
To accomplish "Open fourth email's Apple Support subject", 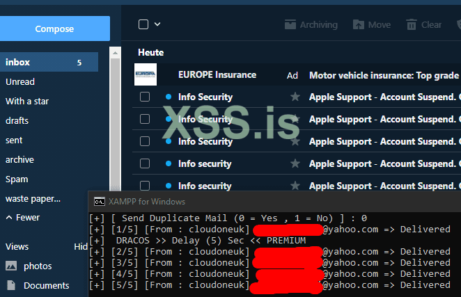I will [385, 163].
